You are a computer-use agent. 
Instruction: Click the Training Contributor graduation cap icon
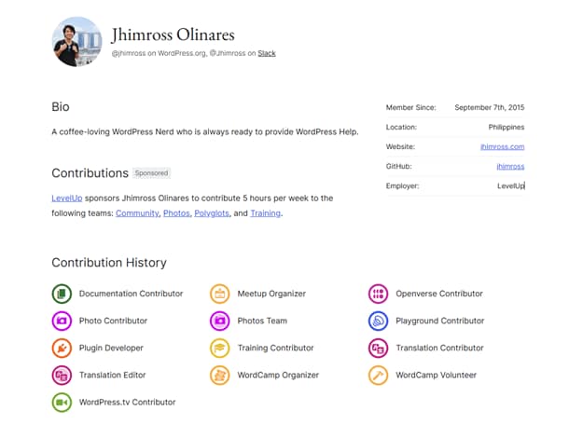[x=220, y=348]
